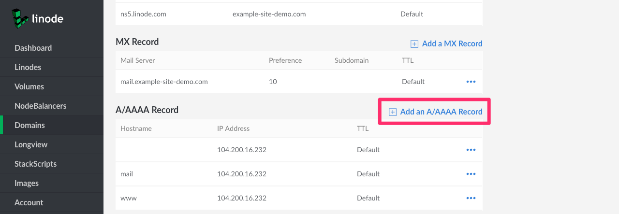Click Add an A/AAAA Record link
Image resolution: width=619 pixels, height=214 pixels.
pos(441,112)
